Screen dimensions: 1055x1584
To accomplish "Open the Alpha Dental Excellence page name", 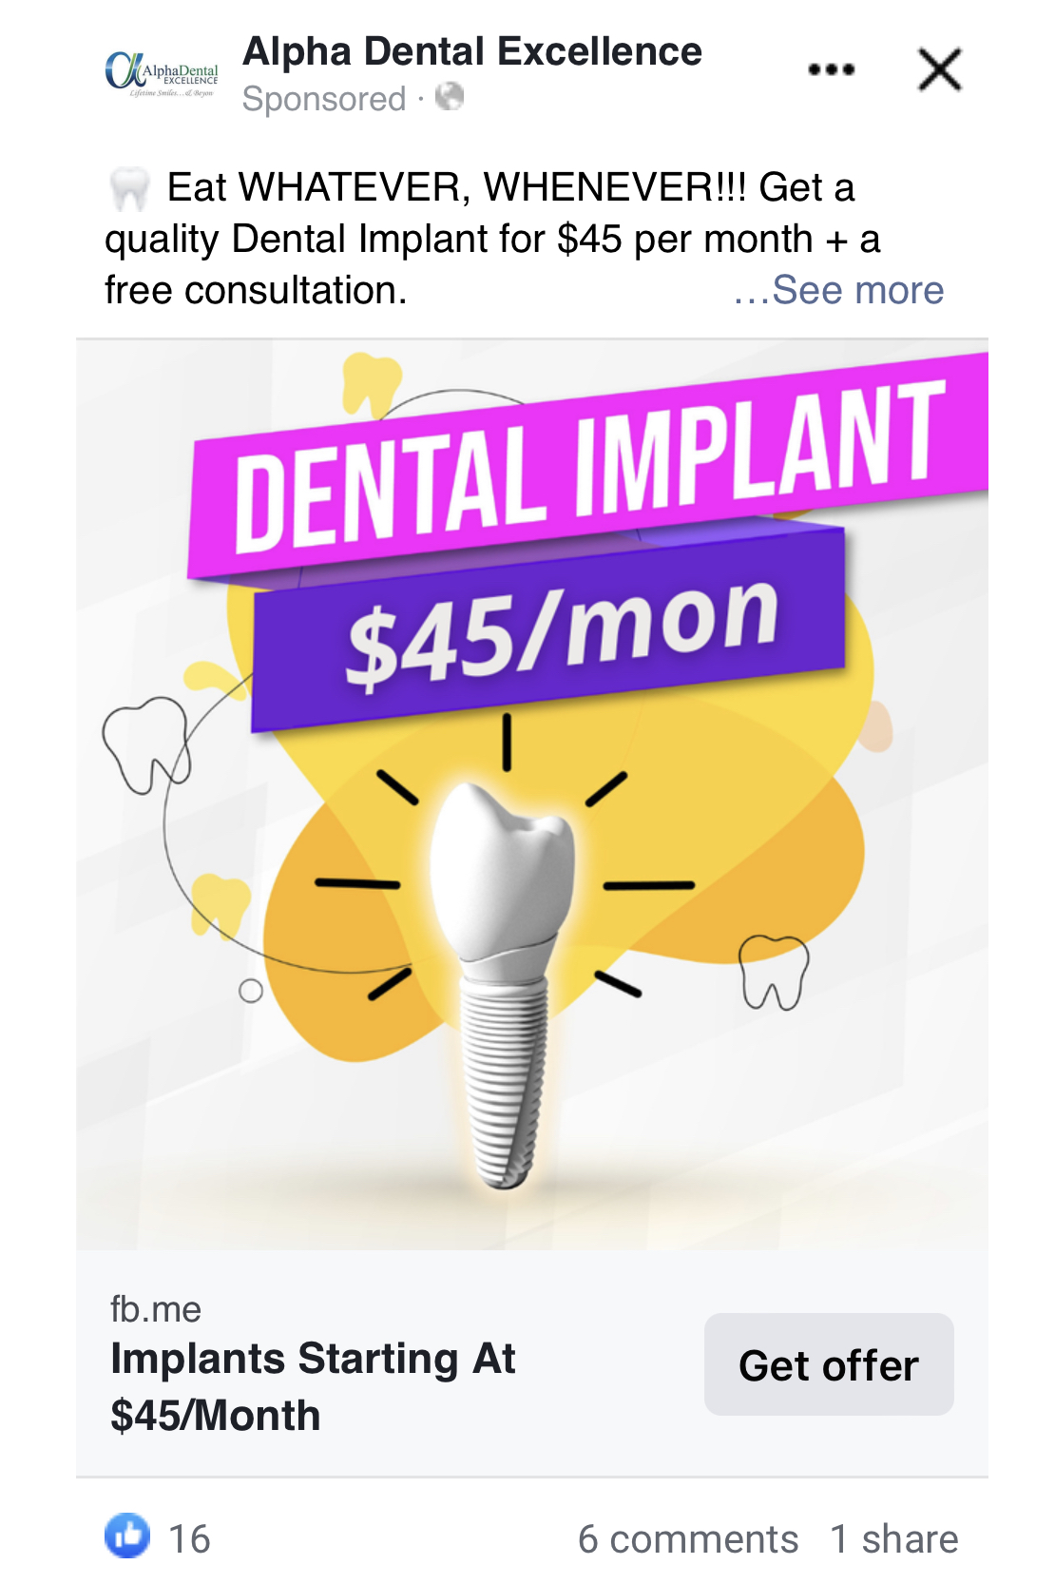I will point(472,51).
